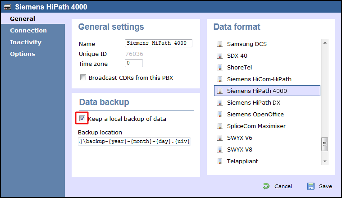Click the PBX icon in title bar
Screen dimensions: 342x198
pos(7,7)
